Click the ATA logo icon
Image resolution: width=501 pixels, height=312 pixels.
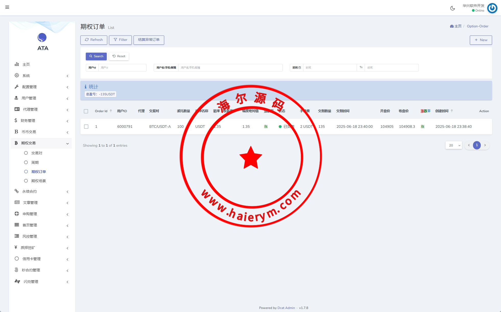tap(42, 38)
